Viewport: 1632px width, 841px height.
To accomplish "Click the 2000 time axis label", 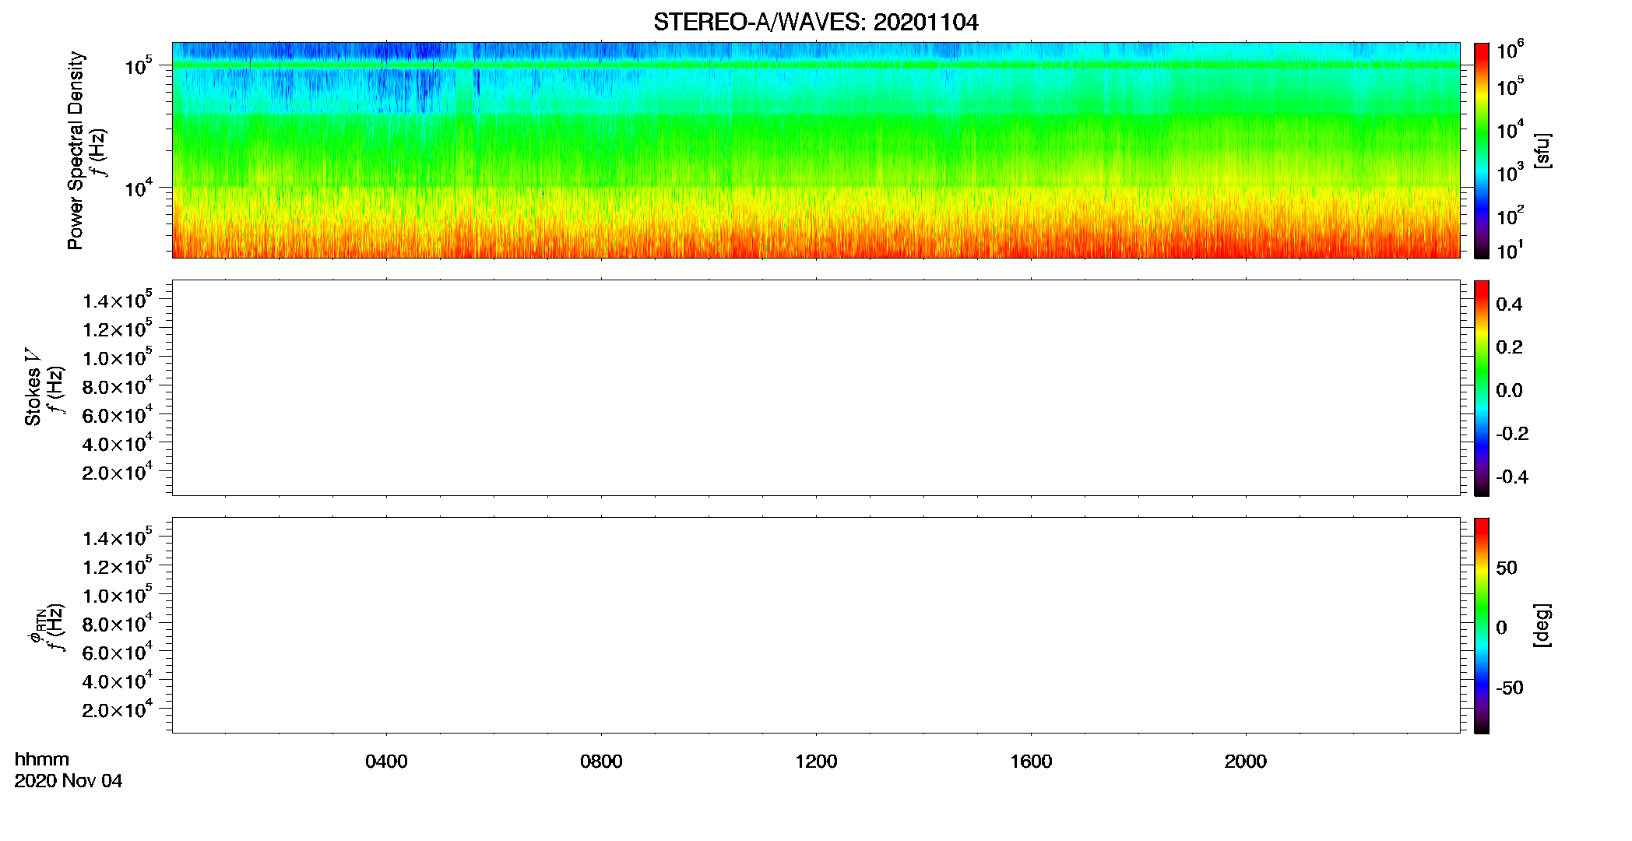I will [x=1246, y=762].
